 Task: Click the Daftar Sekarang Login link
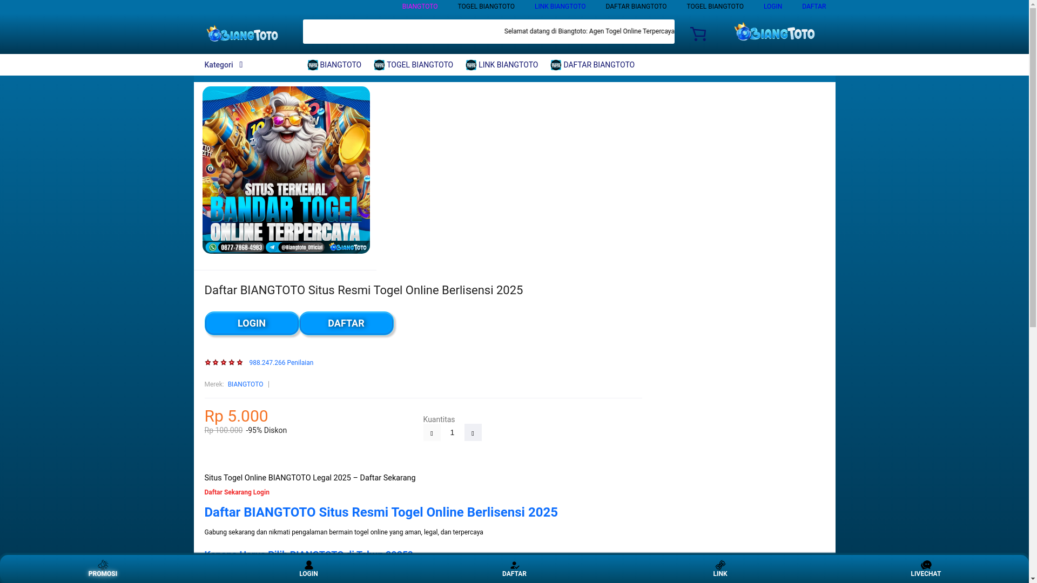(x=237, y=492)
